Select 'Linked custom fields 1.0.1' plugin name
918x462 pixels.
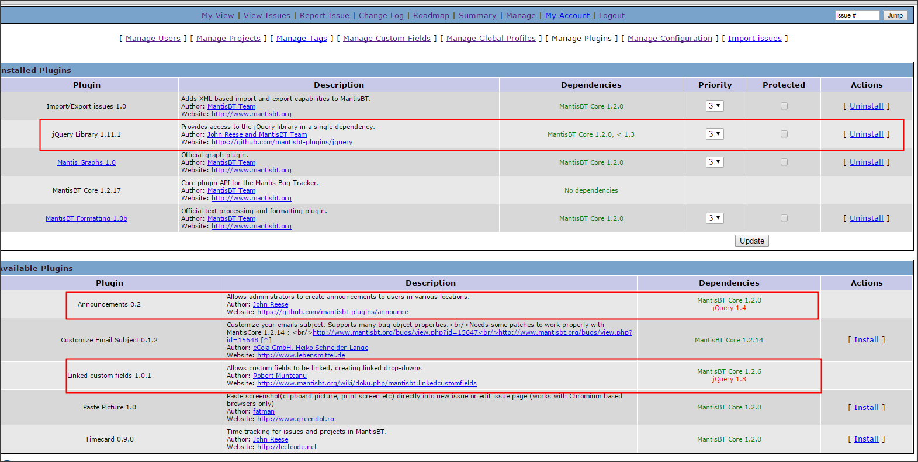click(x=109, y=376)
